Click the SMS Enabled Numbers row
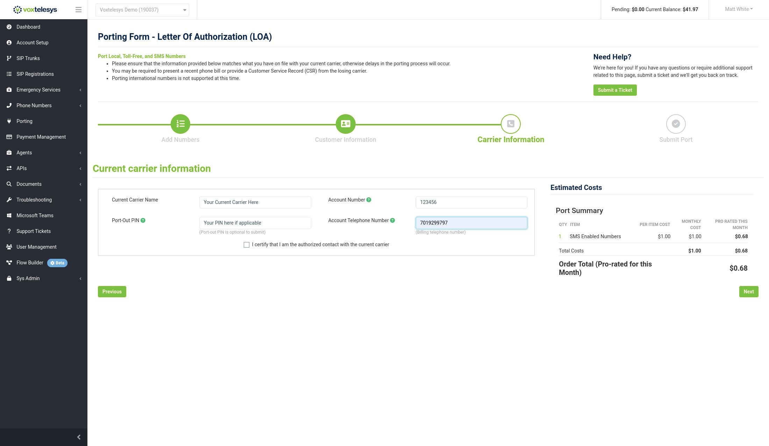 [x=653, y=236]
